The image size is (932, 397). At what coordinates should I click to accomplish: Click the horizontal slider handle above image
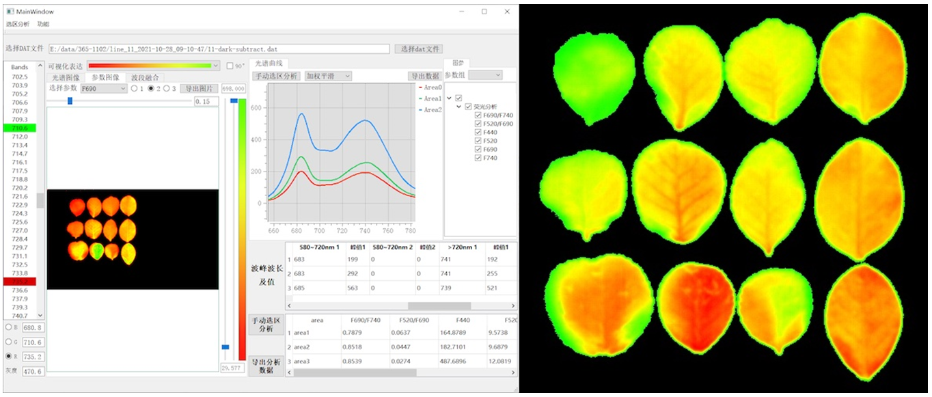[70, 101]
